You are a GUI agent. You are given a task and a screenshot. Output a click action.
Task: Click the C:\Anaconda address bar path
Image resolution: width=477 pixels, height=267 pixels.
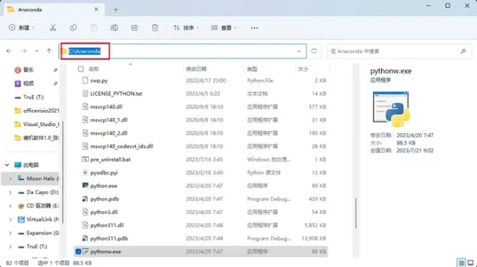click(x=85, y=51)
